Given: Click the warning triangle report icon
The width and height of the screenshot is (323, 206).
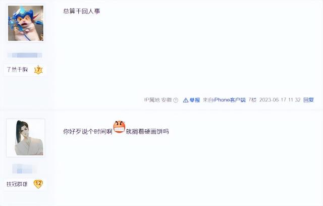Looking at the screenshot, I should [186, 100].
